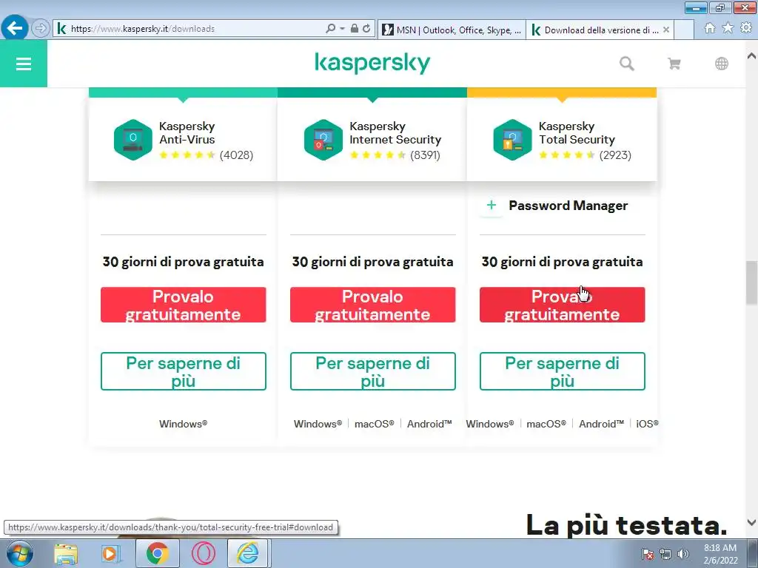The image size is (758, 568).
Task: Open a new blank tab
Action: point(684,30)
